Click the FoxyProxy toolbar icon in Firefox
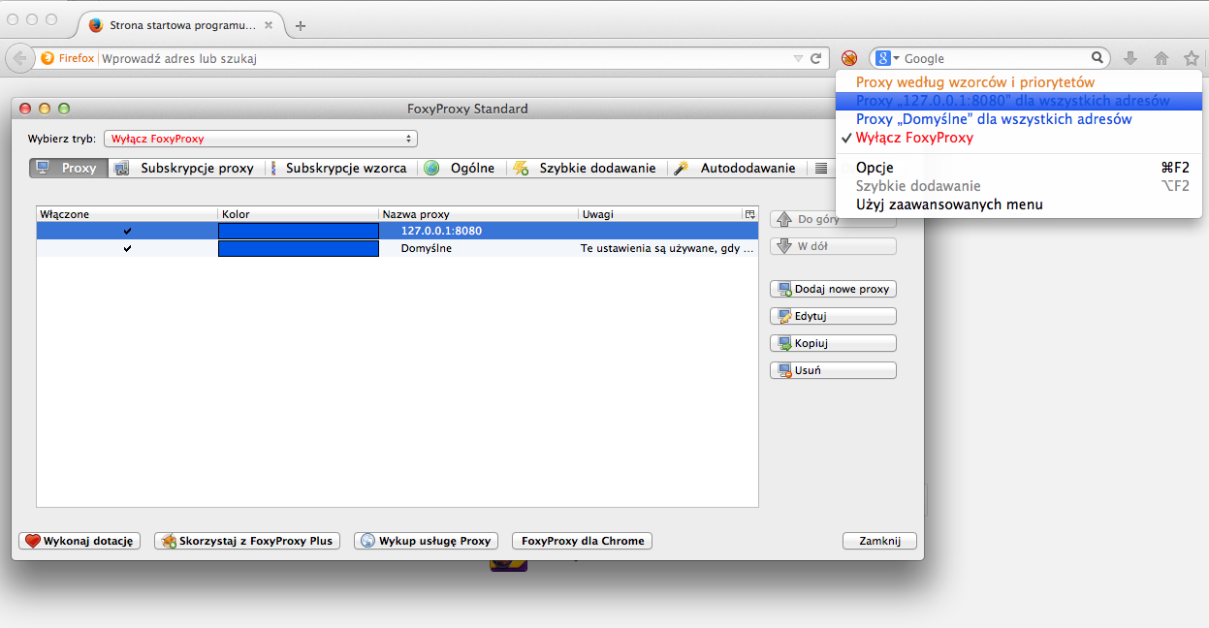 (x=849, y=58)
